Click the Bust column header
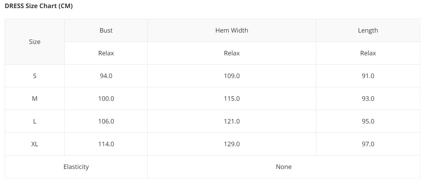This screenshot has width=429, height=186. (106, 31)
